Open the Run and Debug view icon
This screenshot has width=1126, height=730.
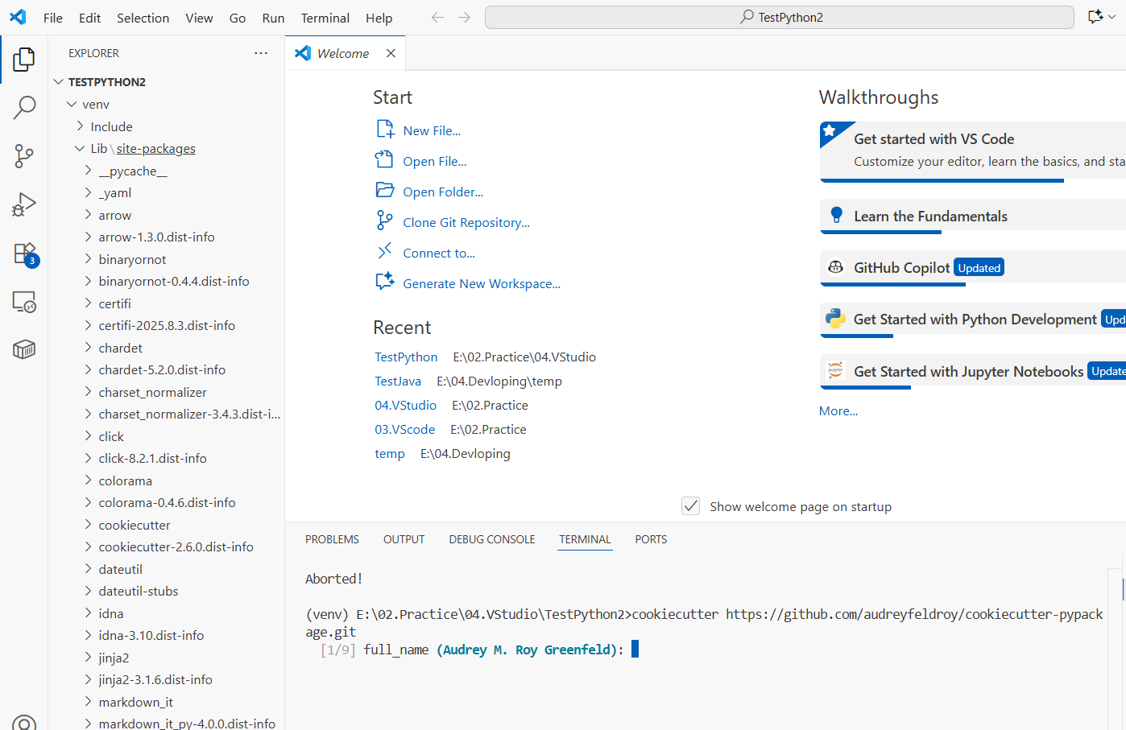24,204
